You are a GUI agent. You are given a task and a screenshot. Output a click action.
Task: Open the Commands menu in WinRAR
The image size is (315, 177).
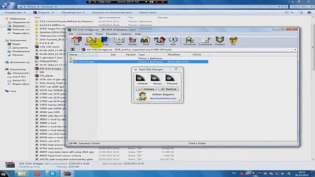click(84, 34)
